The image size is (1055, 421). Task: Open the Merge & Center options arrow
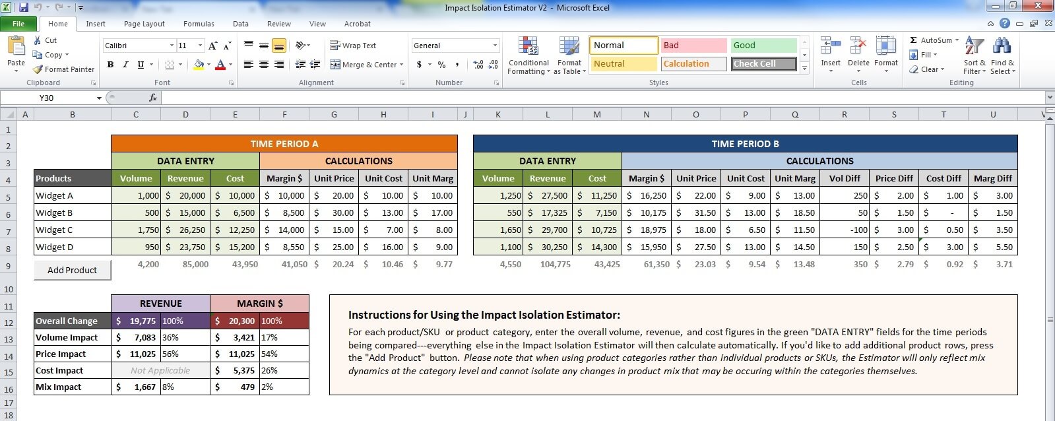401,65
